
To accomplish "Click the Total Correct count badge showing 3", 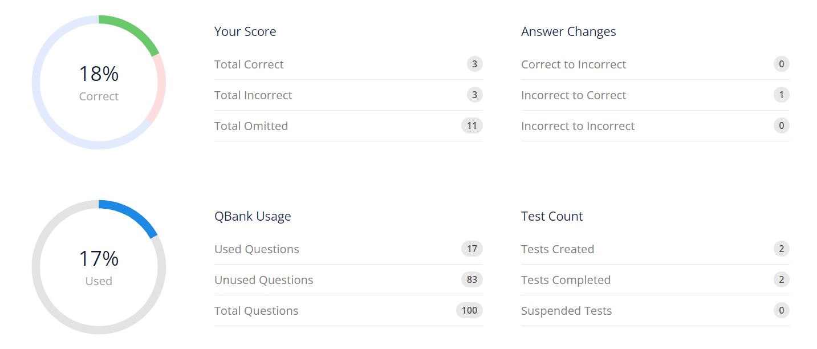I will [x=474, y=64].
